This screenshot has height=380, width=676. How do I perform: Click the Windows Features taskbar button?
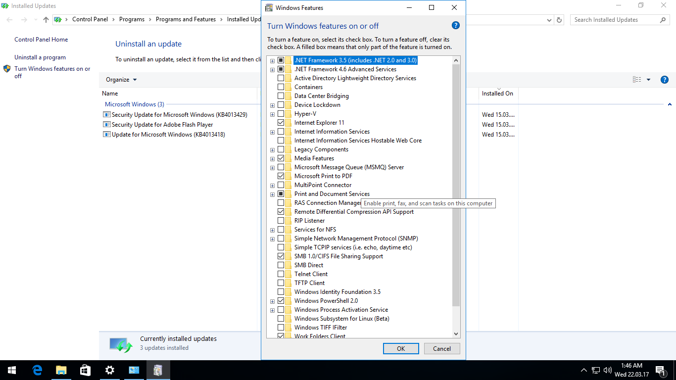[158, 370]
